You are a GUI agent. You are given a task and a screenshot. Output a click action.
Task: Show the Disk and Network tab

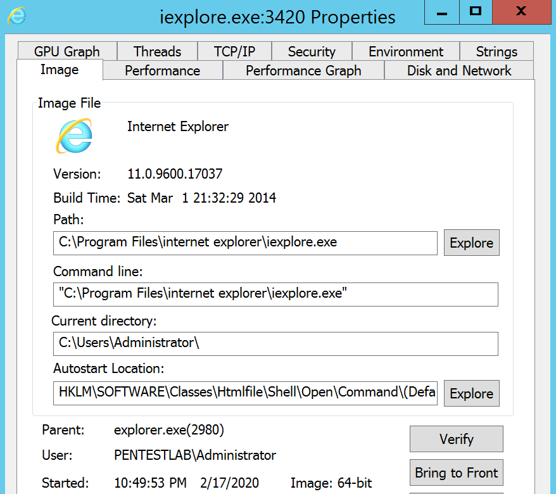click(459, 71)
